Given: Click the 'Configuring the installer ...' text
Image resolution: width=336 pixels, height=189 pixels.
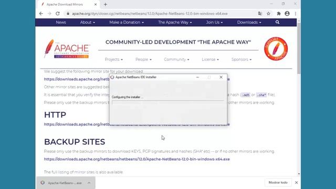Looking at the screenshot, I should click(x=127, y=97).
